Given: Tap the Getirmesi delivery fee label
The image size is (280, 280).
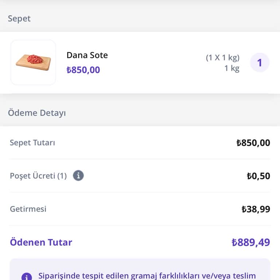Looking at the screenshot, I should (x=28, y=209).
